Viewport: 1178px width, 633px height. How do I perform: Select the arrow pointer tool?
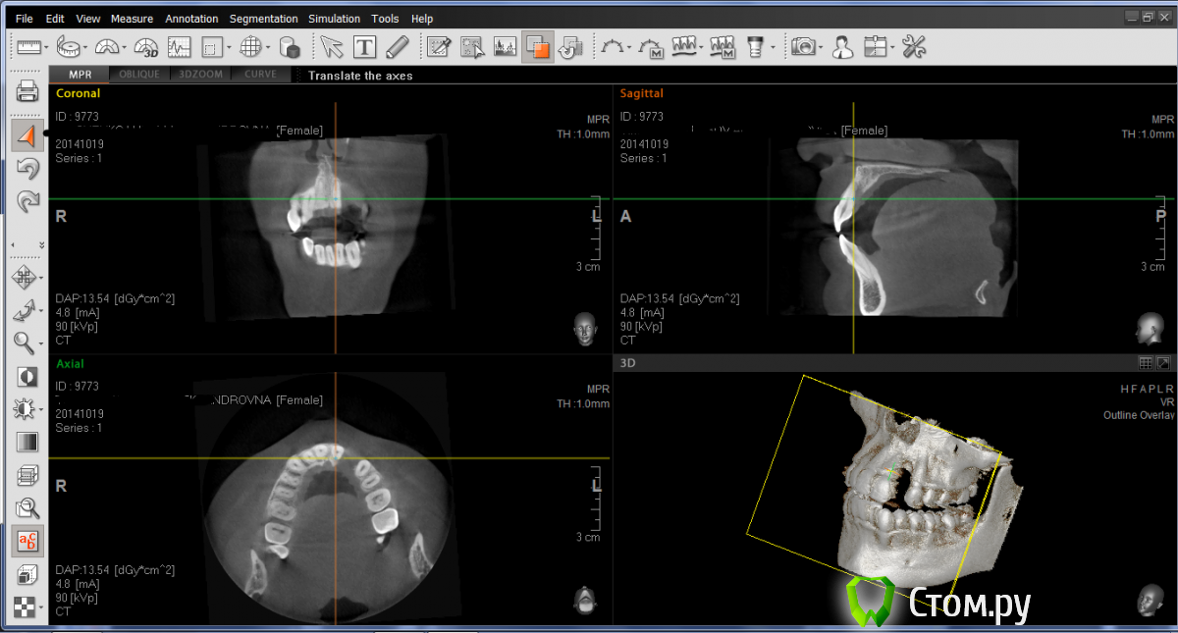pyautogui.click(x=332, y=46)
